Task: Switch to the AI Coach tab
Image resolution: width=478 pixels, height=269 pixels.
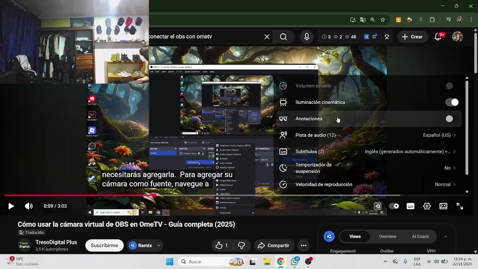Action: 420,236
